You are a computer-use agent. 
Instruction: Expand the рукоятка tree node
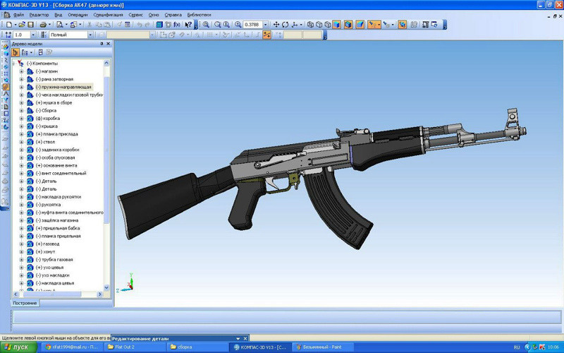(21, 205)
